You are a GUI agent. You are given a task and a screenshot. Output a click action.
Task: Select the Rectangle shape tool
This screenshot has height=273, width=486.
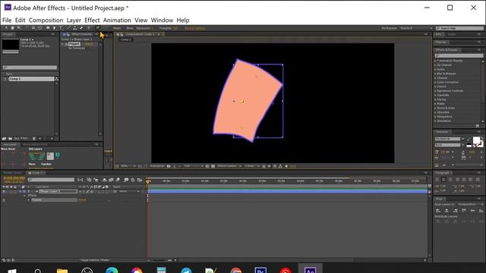[48, 28]
